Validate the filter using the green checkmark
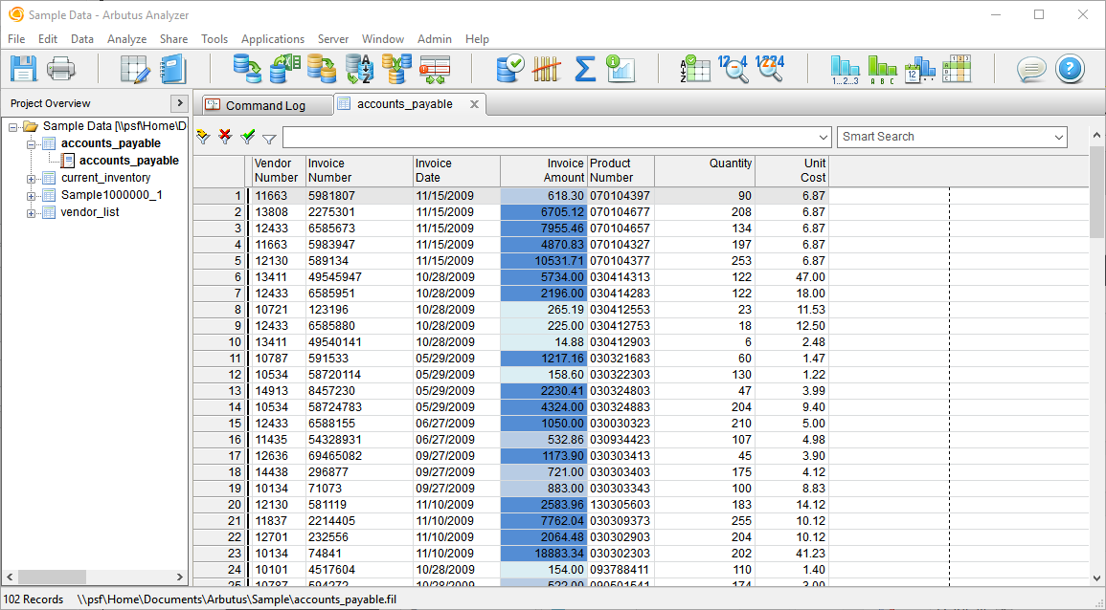1106x610 pixels. (245, 137)
